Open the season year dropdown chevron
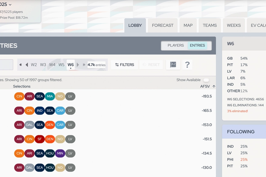The image size is (266, 177). (x=10, y=4)
